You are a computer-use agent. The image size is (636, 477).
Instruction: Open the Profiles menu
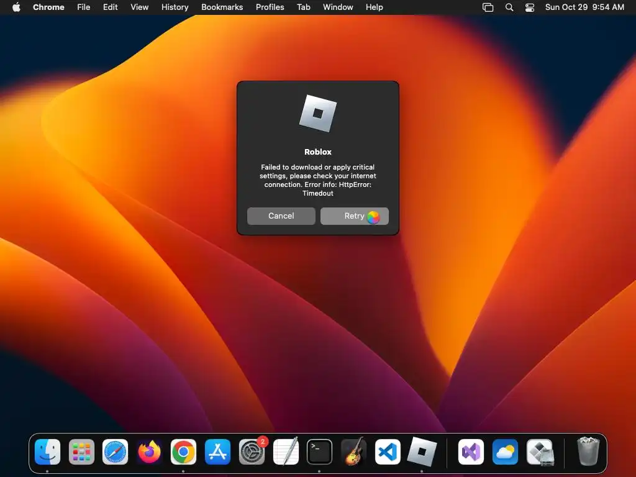[x=270, y=7]
